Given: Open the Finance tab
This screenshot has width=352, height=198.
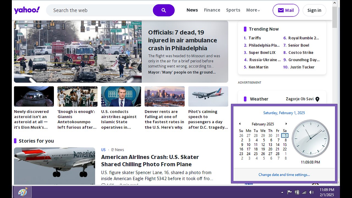Looking at the screenshot, I should click(x=212, y=10).
